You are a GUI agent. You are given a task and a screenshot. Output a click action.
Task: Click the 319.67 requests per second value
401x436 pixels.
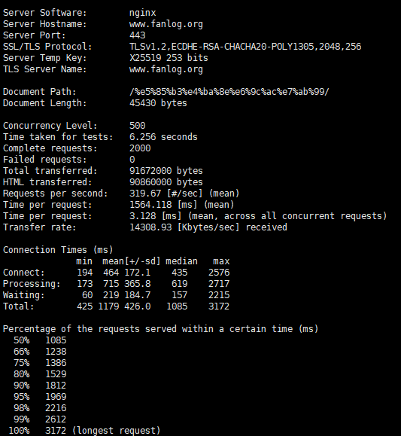145,194
